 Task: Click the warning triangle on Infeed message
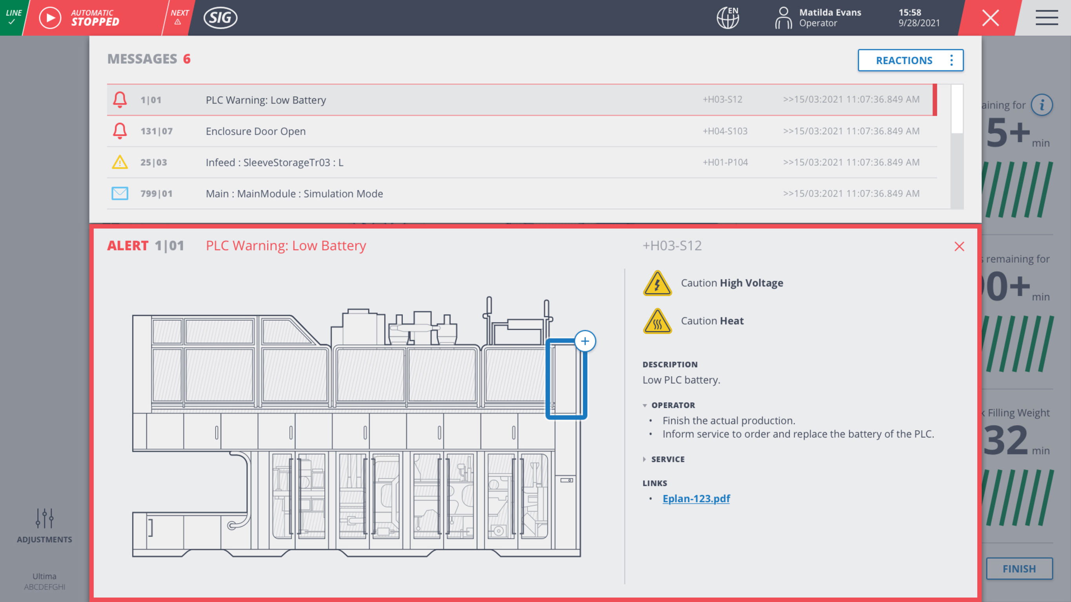point(120,162)
